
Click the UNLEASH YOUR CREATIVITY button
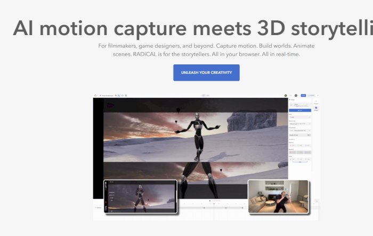[x=206, y=73]
